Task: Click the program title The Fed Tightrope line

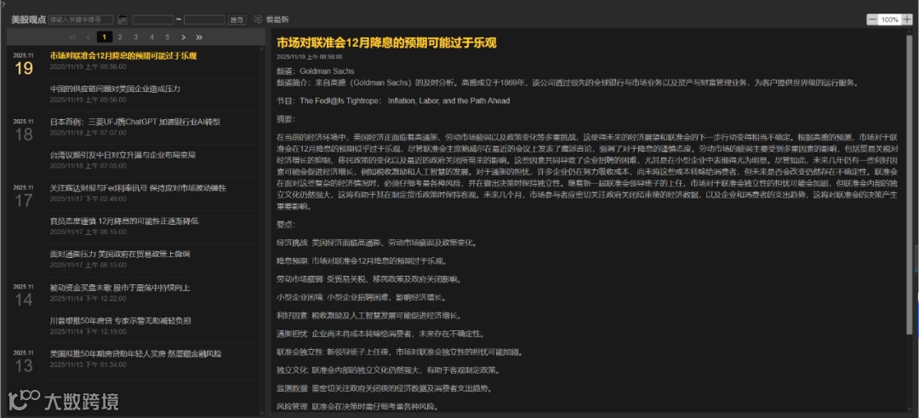Action: click(x=404, y=100)
